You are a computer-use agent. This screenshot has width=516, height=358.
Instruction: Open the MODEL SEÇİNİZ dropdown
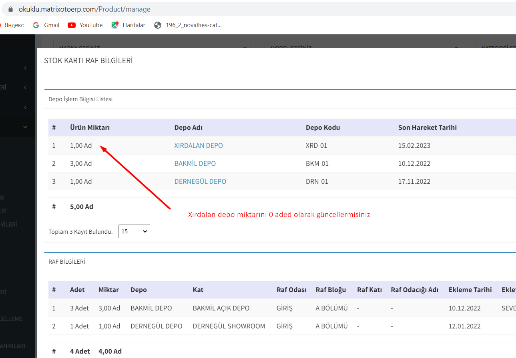coord(363,45)
